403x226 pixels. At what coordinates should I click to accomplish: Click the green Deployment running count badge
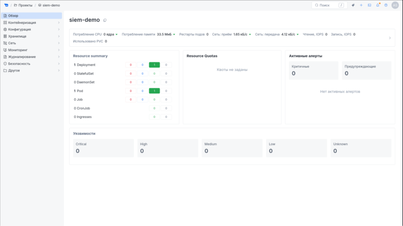154,65
